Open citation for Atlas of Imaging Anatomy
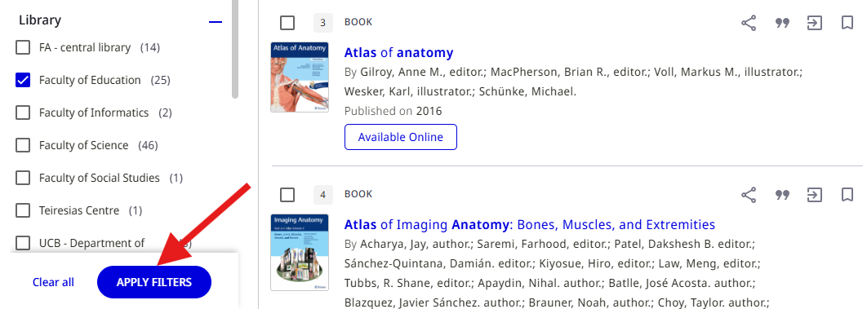This screenshot has height=309, width=867. click(782, 195)
